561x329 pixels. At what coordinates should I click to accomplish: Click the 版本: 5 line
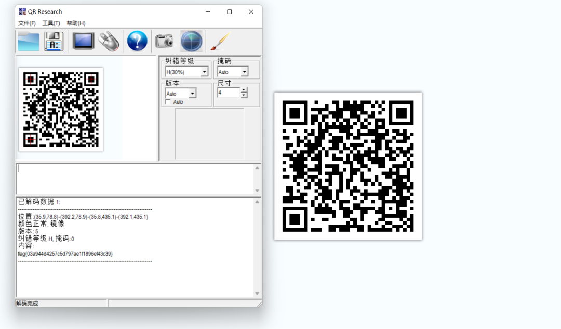(28, 231)
